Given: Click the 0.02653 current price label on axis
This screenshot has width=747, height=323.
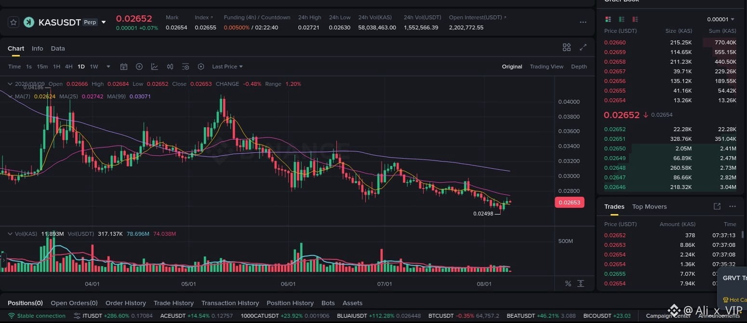Looking at the screenshot, I should tap(570, 202).
